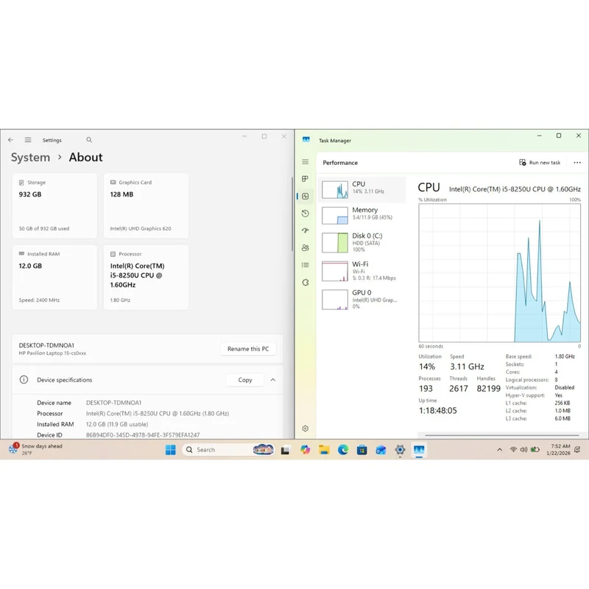Image resolution: width=589 pixels, height=589 pixels.
Task: Open Task Manager settings gear
Action: [x=305, y=428]
